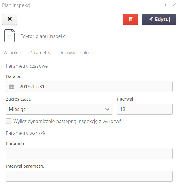Click the X close editor button
The height and width of the screenshot is (189, 179).
point(10,19)
